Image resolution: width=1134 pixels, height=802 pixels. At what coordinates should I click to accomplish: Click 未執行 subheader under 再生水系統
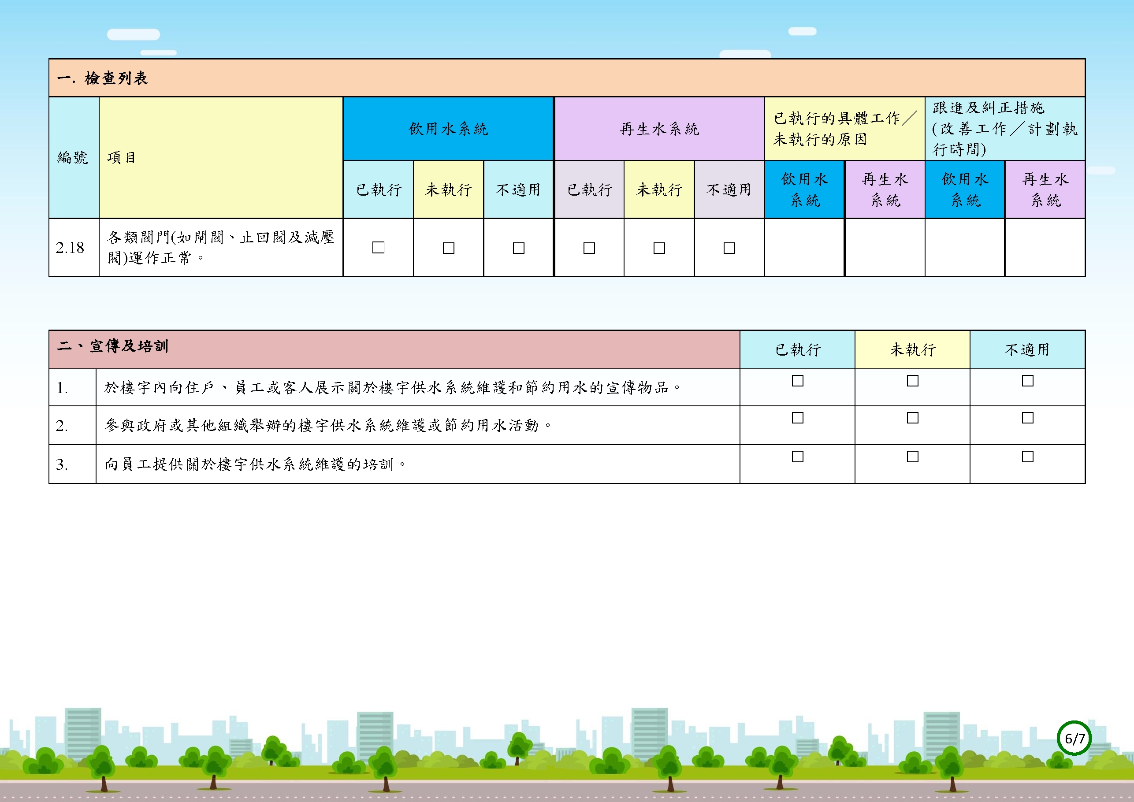click(659, 189)
